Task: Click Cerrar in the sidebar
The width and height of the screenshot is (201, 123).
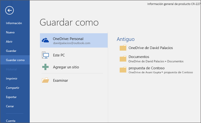Action: (x=10, y=106)
